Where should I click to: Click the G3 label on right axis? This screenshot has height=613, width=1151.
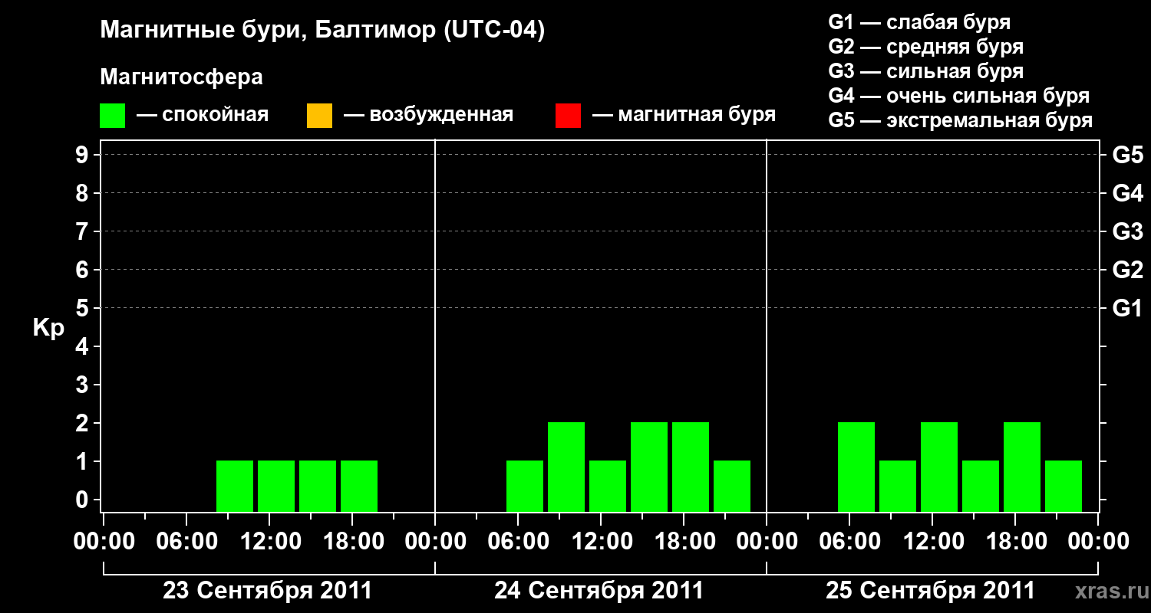(1127, 231)
